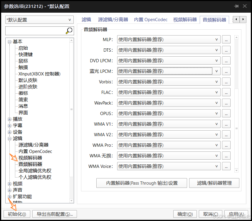Open the 蓝光 LPCM decoder dropdown
Viewport: 252px width, 221px height.
(x=169, y=71)
